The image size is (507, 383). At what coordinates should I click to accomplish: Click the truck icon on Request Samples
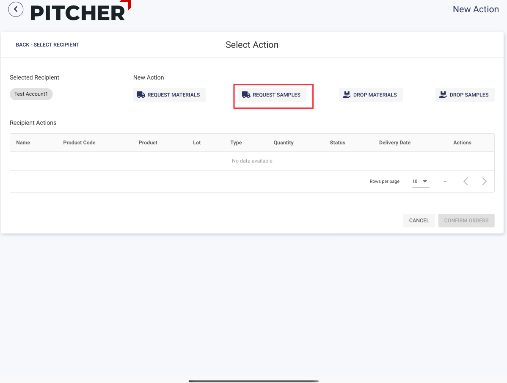tap(246, 95)
